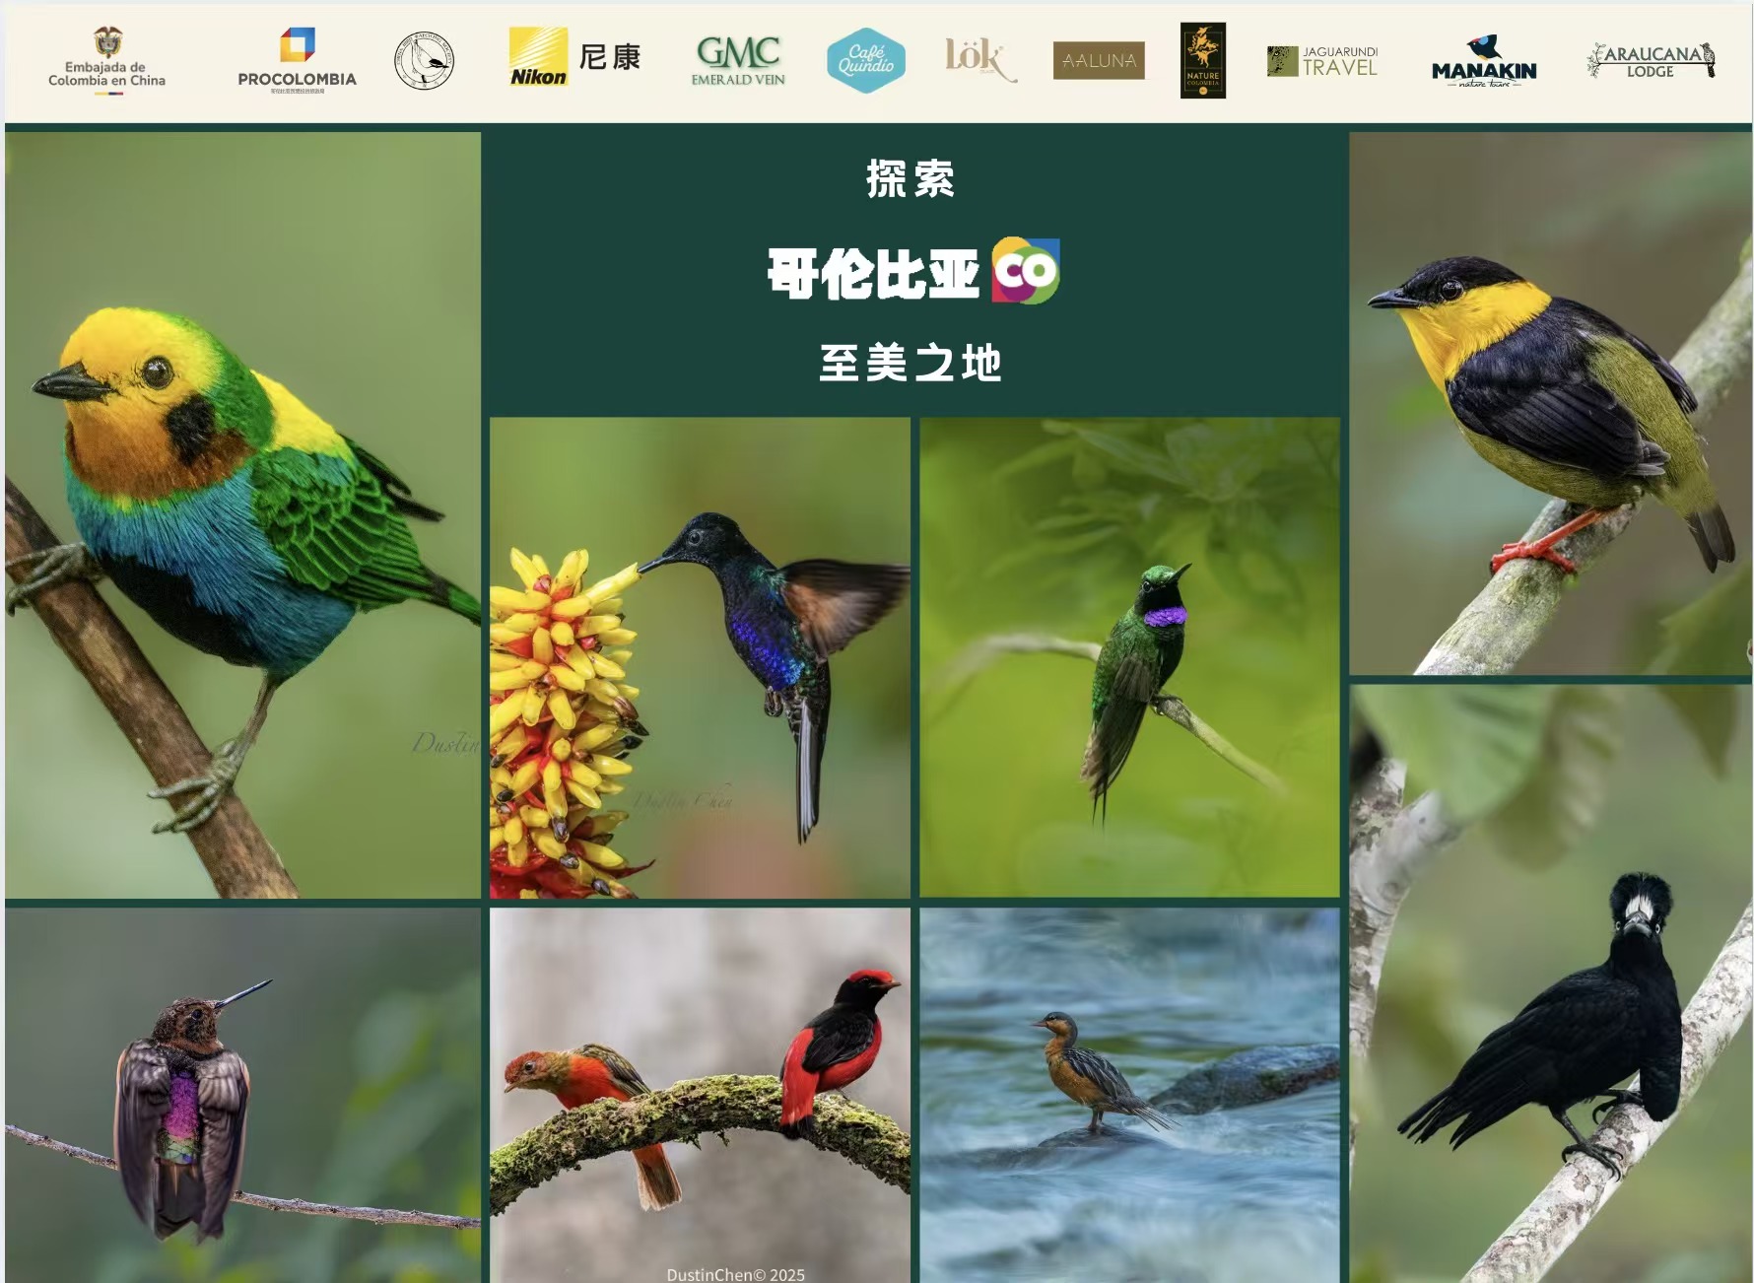Screen dimensions: 1754x1283
Task: Select the green hummingbird with purple throat photo
Action: [x=1129, y=657]
